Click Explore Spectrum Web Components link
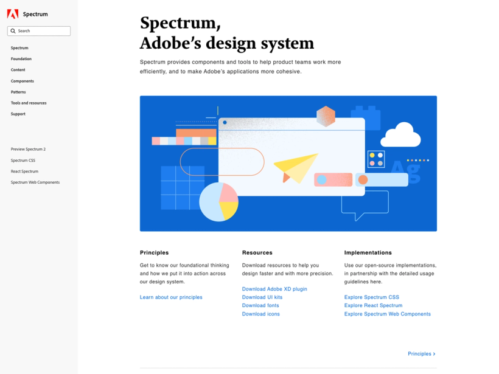The height and width of the screenshot is (374, 499). 387,314
